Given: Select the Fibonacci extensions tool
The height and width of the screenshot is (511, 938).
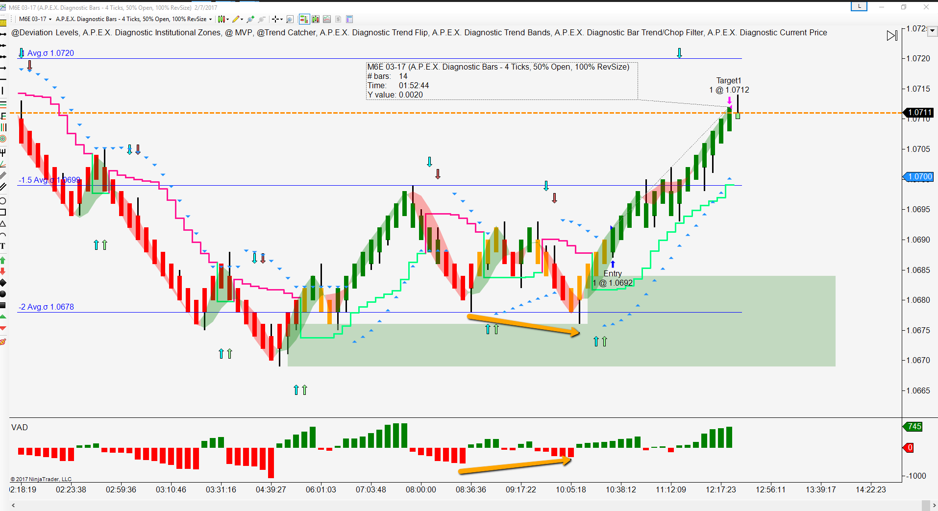Looking at the screenshot, I should click(x=3, y=116).
